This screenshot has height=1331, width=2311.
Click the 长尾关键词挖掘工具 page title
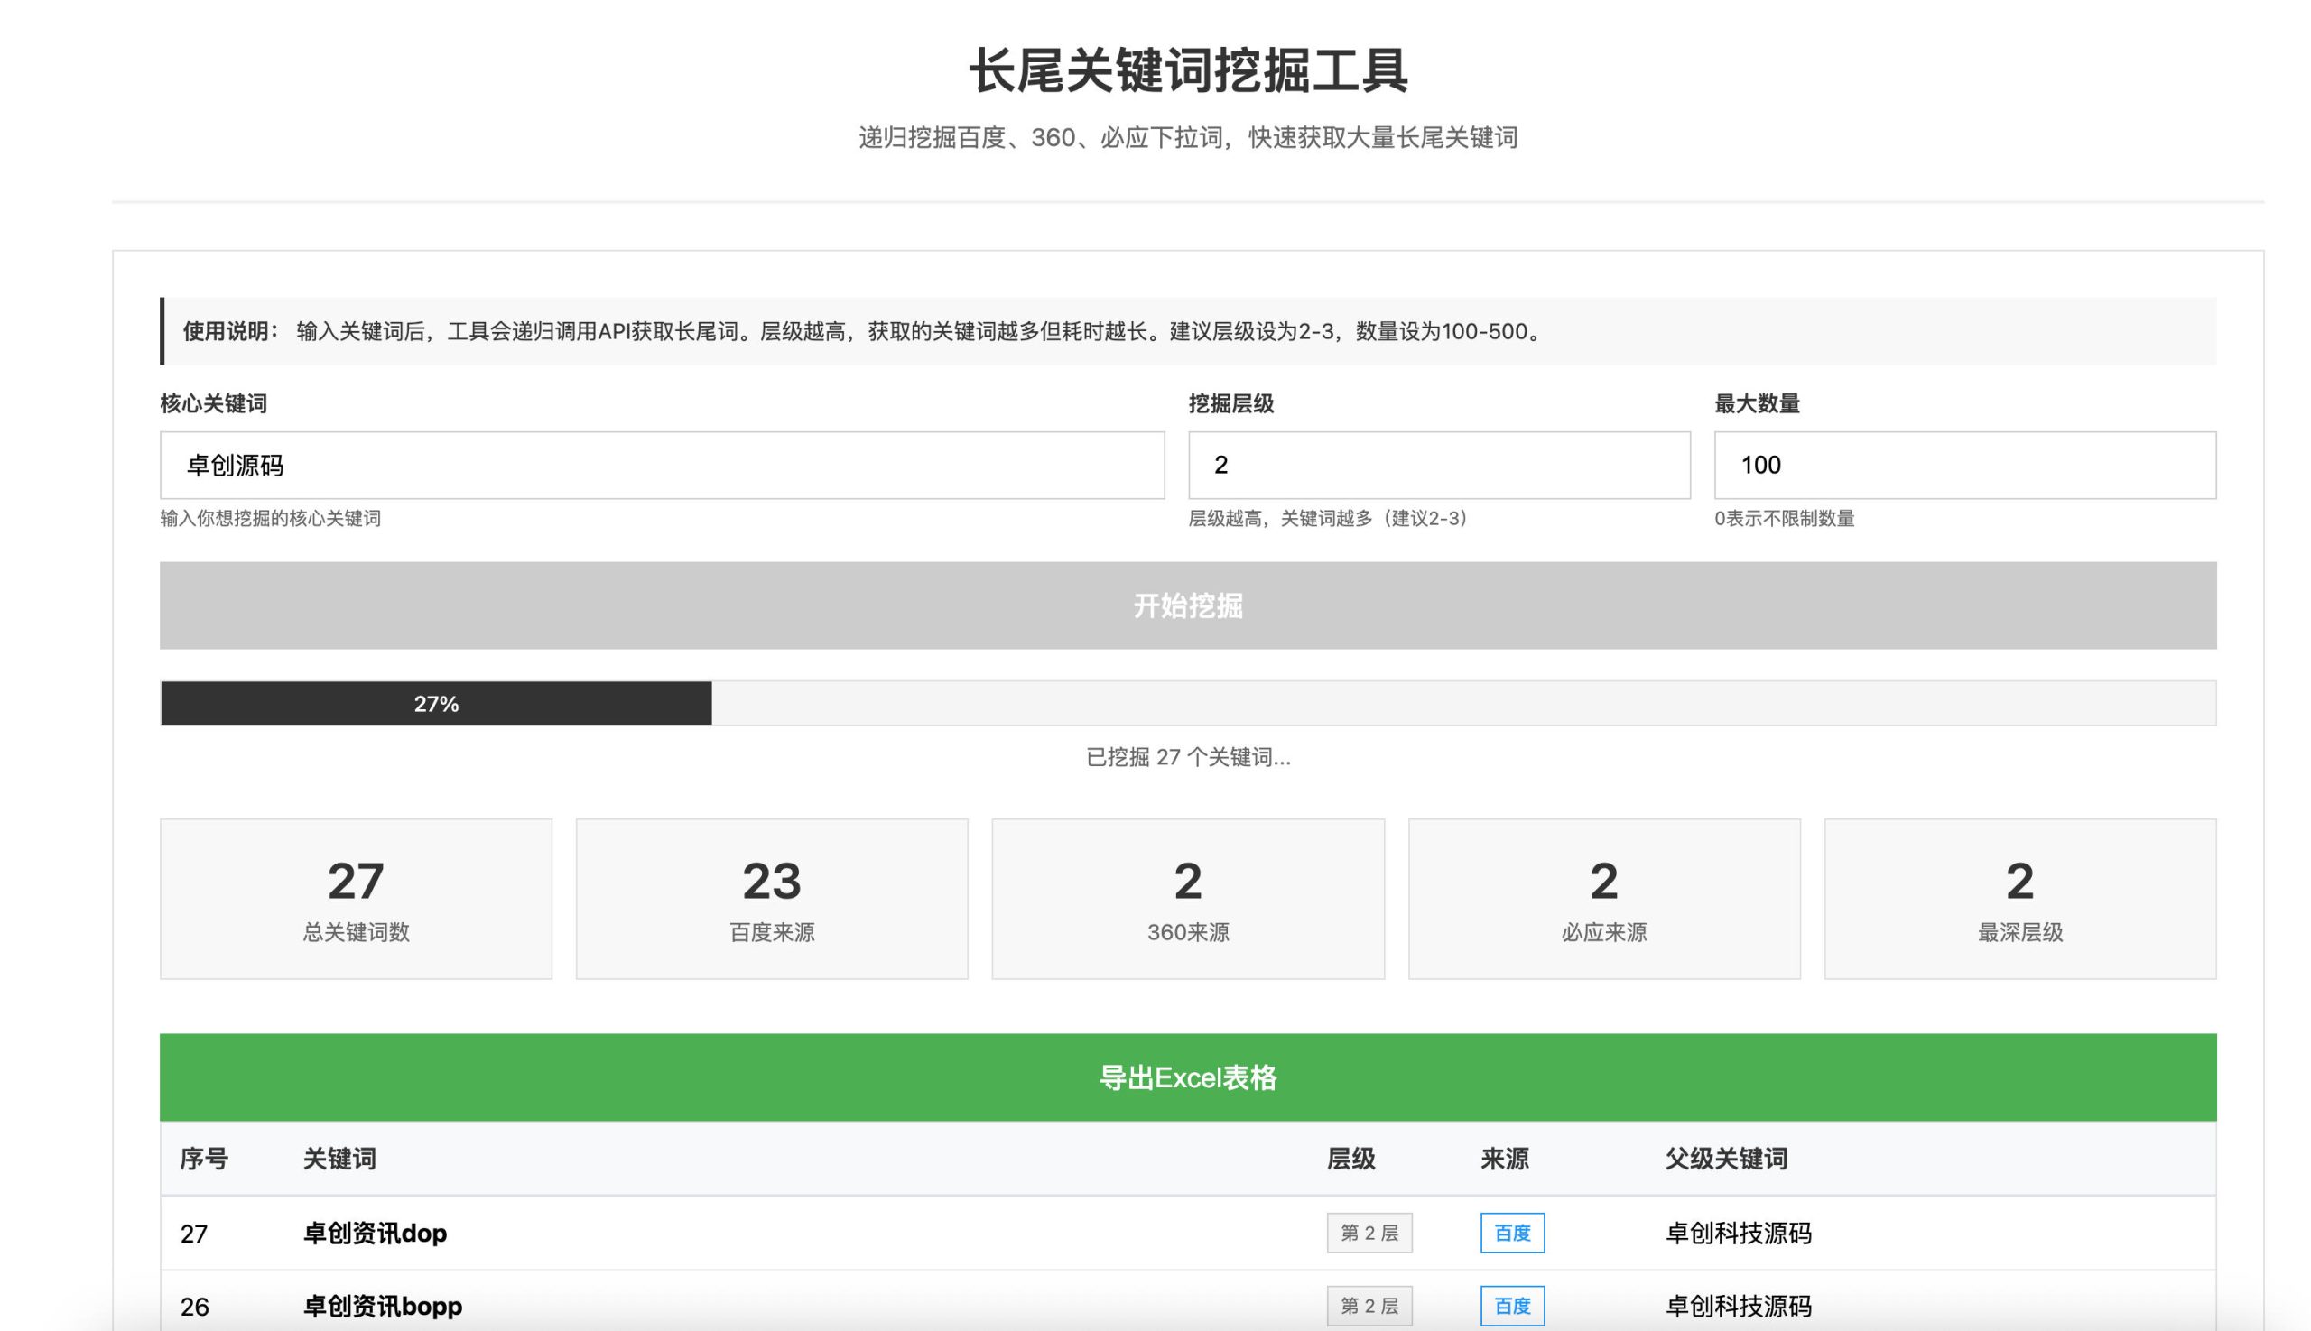(x=1188, y=70)
